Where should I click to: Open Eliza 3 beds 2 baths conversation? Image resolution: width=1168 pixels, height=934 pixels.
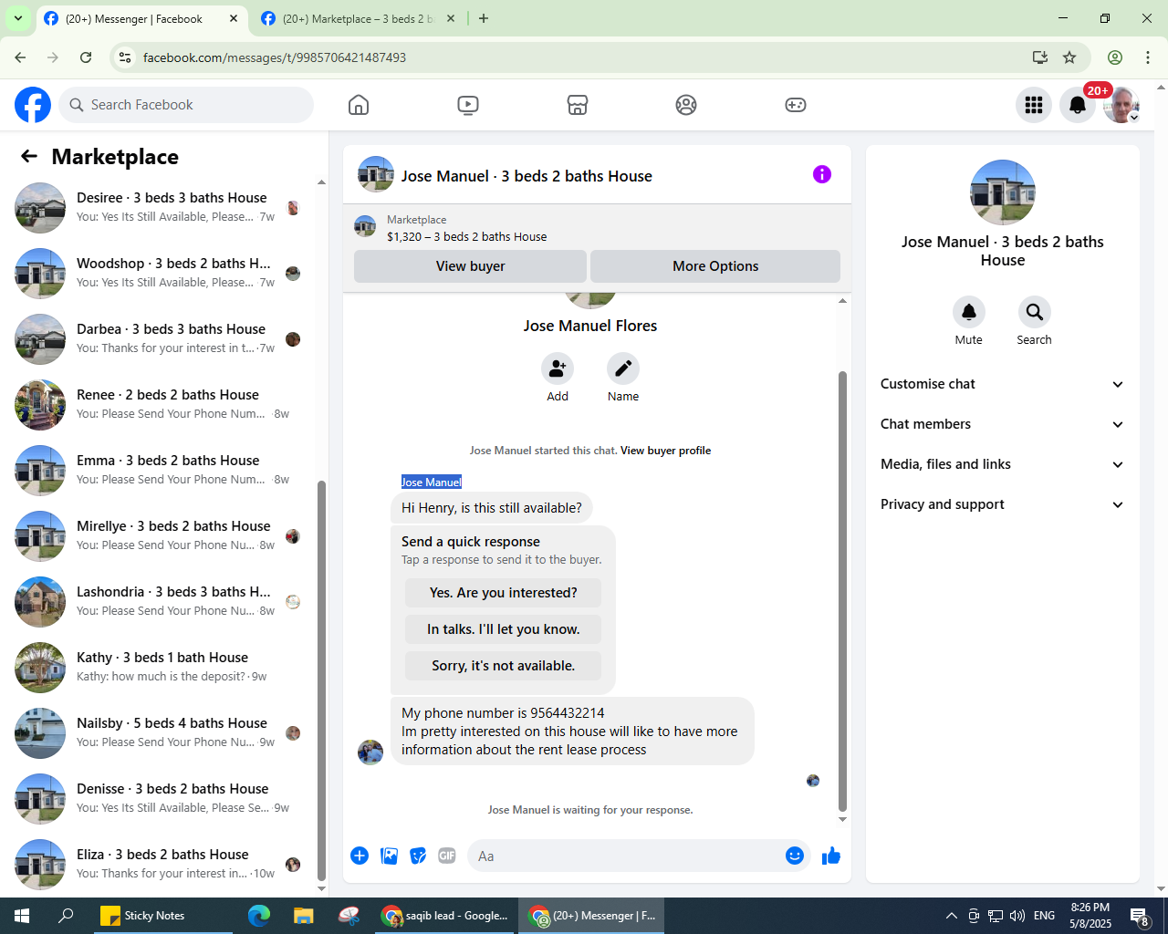tap(161, 865)
